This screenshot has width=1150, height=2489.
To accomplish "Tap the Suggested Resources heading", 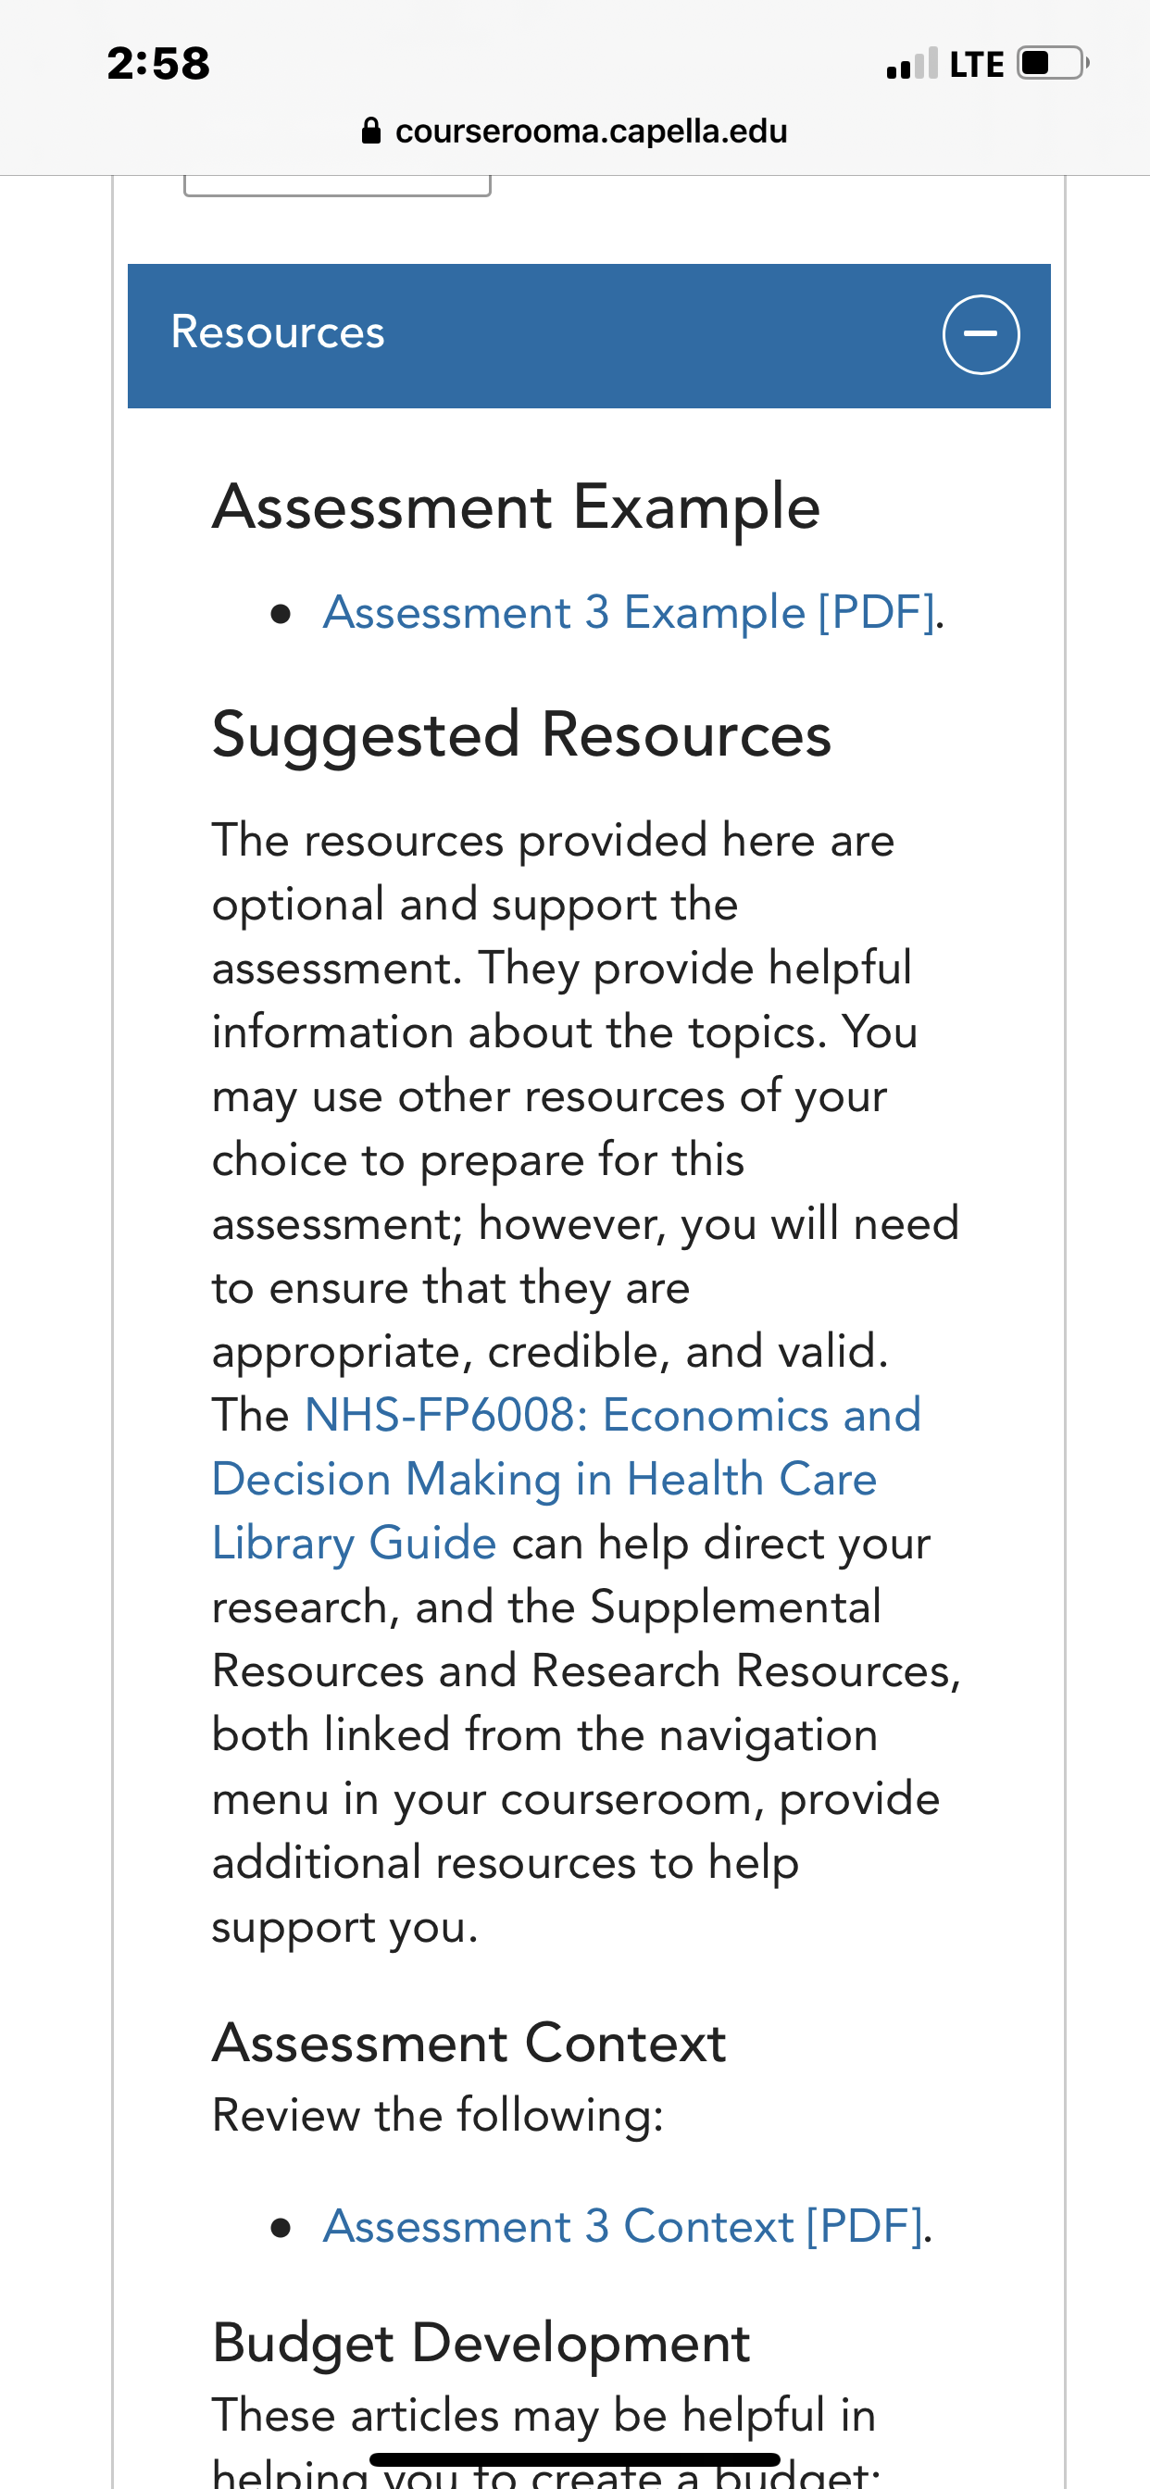I will pyautogui.click(x=522, y=734).
